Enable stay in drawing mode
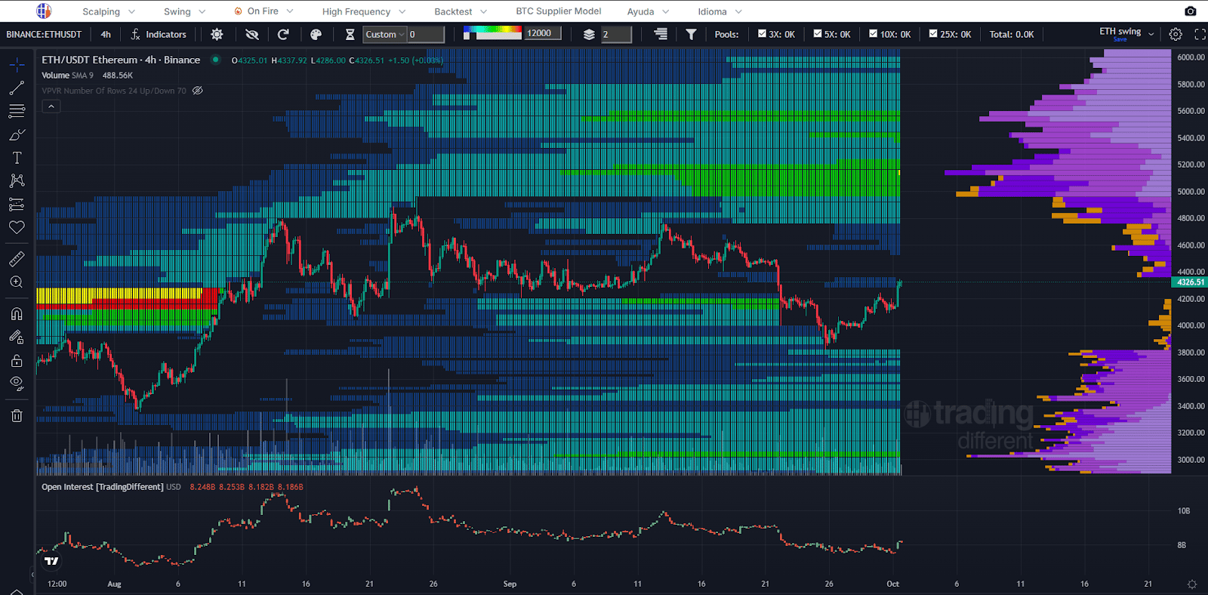The height and width of the screenshot is (595, 1208). click(x=17, y=338)
